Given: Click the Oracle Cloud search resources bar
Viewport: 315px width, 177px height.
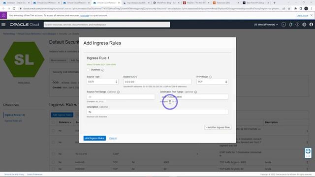Looking at the screenshot, I should tap(107, 25).
